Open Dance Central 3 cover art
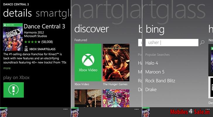The image size is (213, 117). click(13, 37)
